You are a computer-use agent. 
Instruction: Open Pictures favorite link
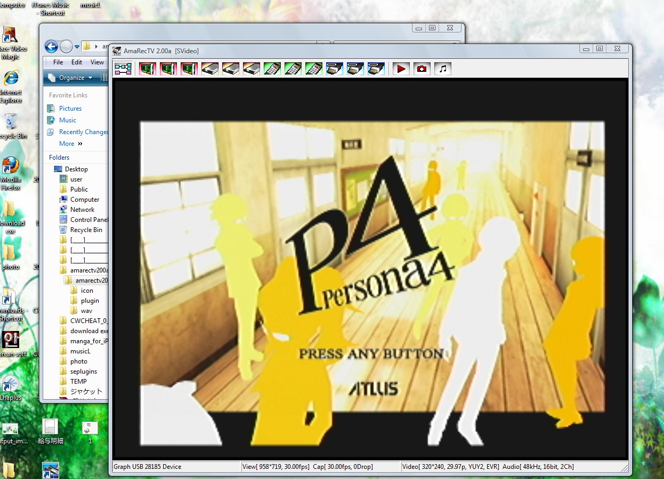point(70,109)
